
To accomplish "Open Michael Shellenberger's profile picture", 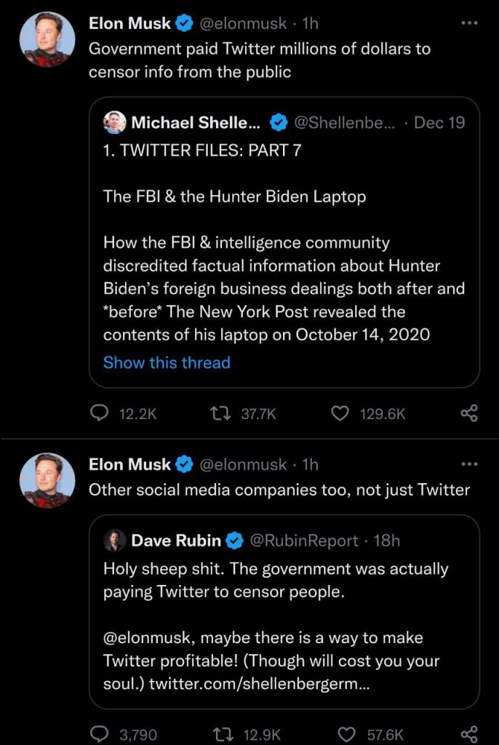I will coord(114,122).
